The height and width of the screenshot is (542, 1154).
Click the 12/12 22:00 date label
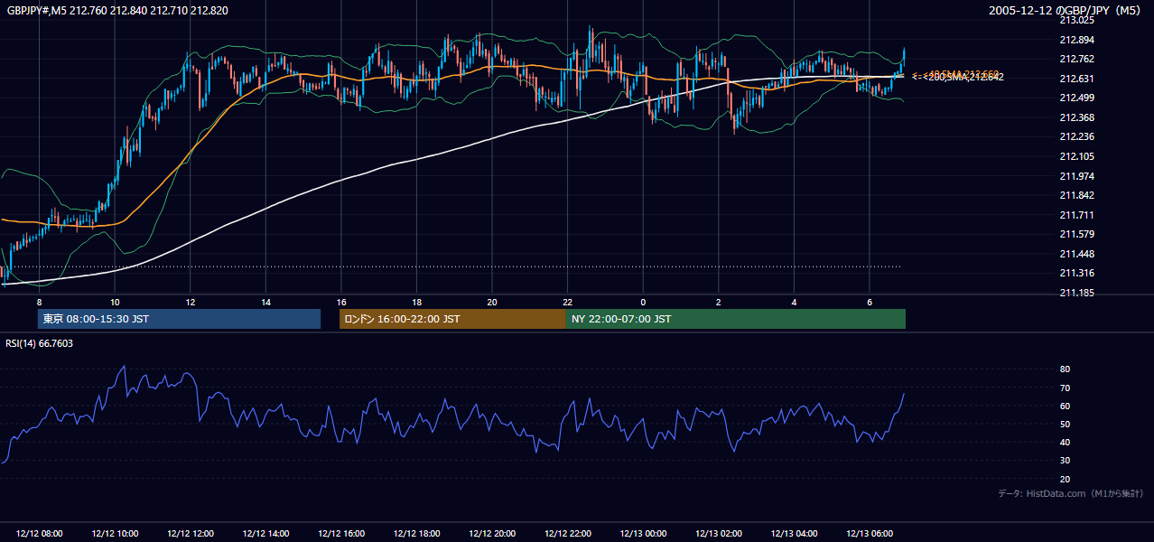click(x=568, y=534)
